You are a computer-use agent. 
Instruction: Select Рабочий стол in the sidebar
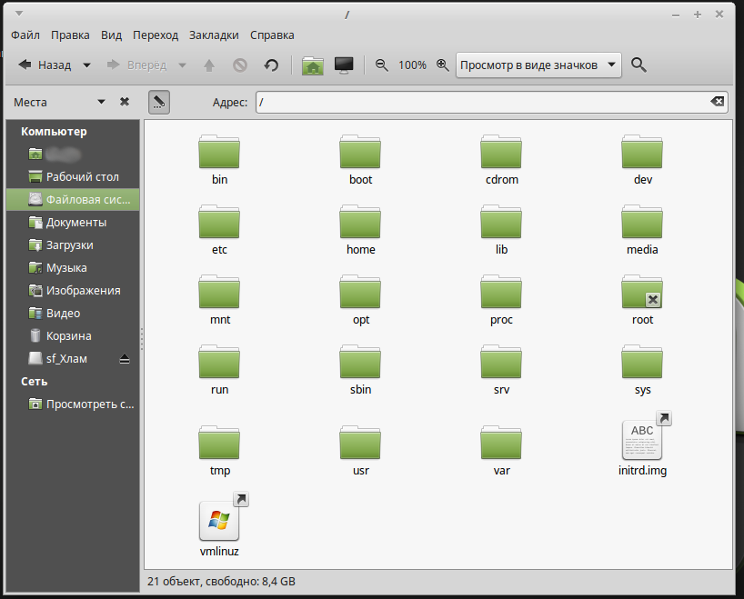pos(73,177)
